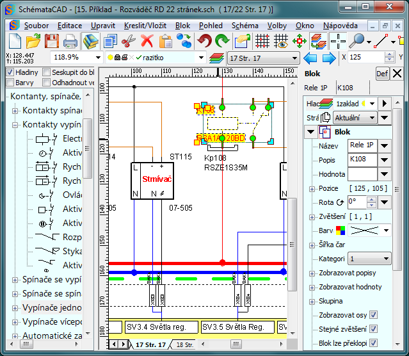
Task: Cut selection with the scissors icon
Action: pos(128,42)
